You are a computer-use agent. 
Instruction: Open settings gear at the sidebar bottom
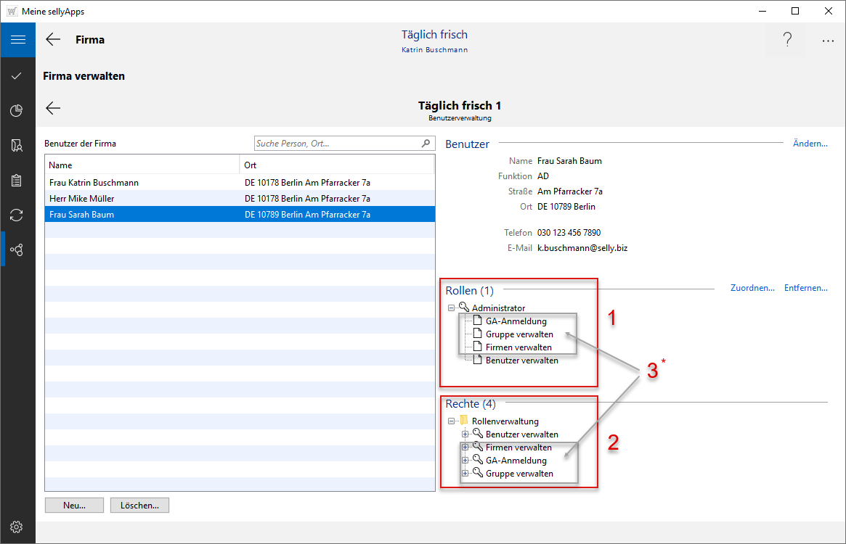point(17,527)
